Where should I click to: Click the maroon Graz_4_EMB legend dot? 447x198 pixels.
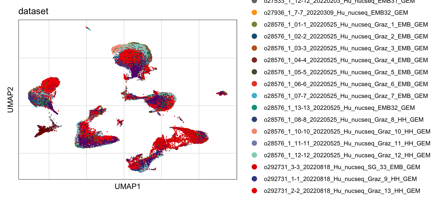254,60
